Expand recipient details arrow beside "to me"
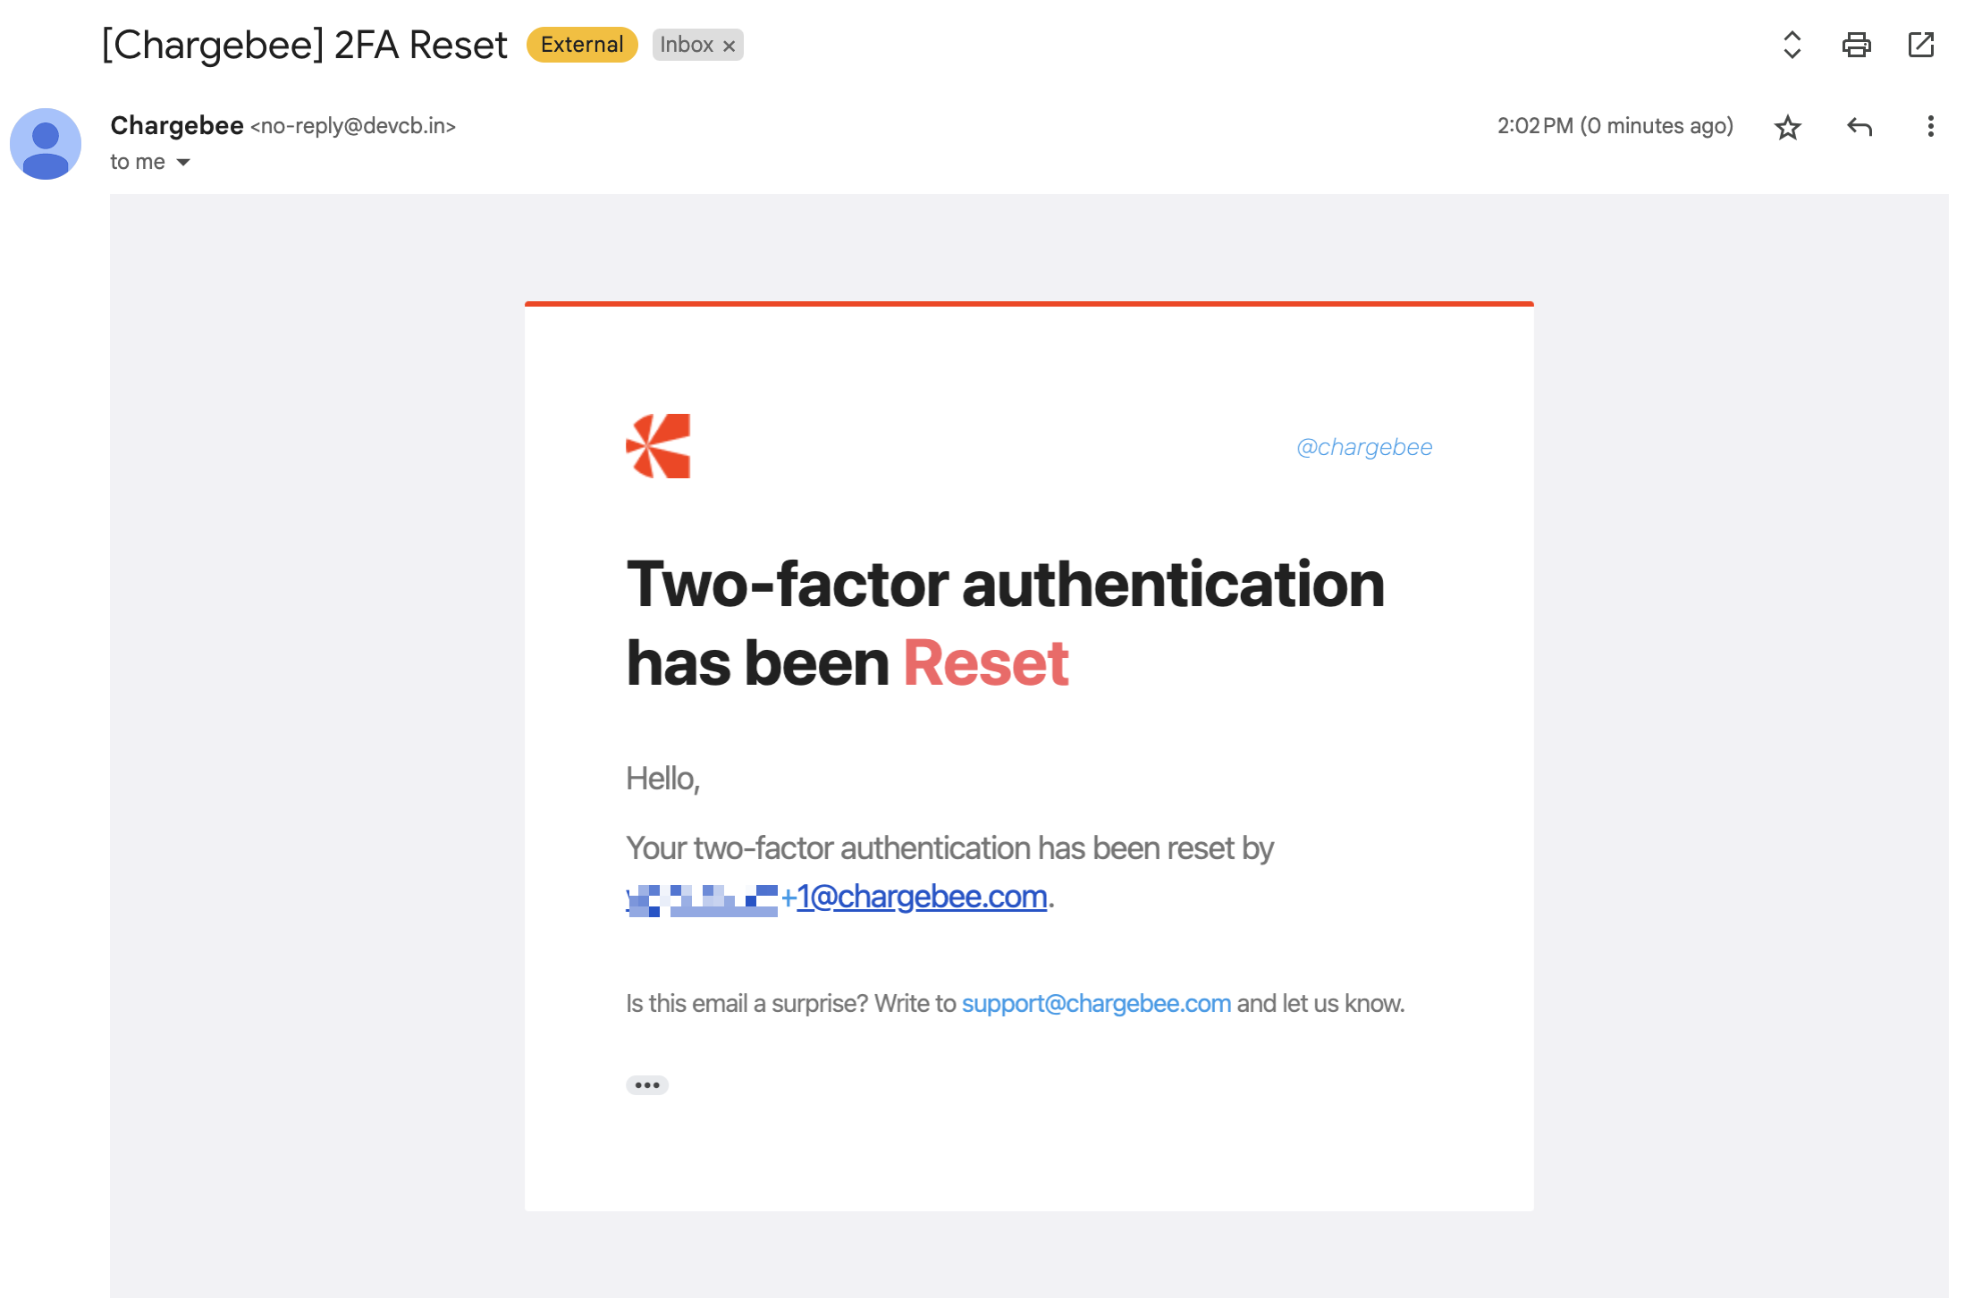Image resolution: width=1965 pixels, height=1298 pixels. (x=183, y=162)
